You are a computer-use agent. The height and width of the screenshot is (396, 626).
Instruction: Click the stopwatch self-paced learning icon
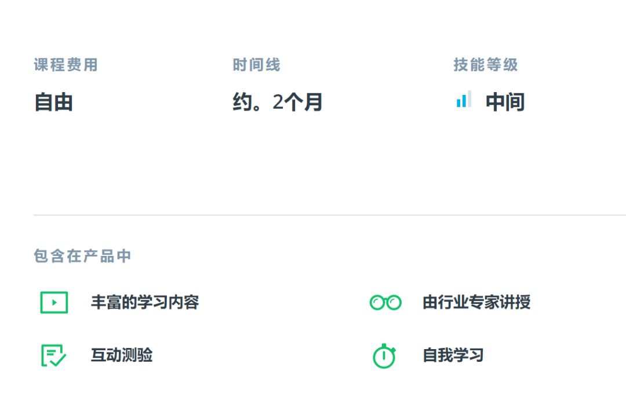(x=384, y=356)
